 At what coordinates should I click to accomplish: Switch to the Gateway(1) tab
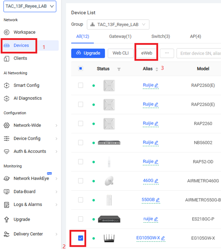120,37
